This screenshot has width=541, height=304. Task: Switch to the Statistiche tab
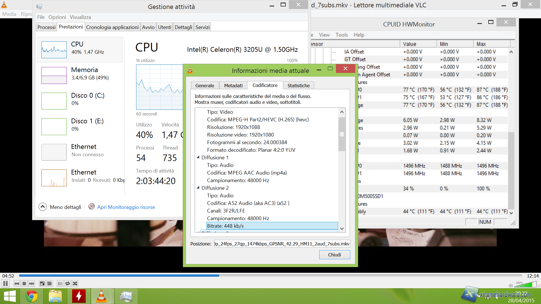298,86
